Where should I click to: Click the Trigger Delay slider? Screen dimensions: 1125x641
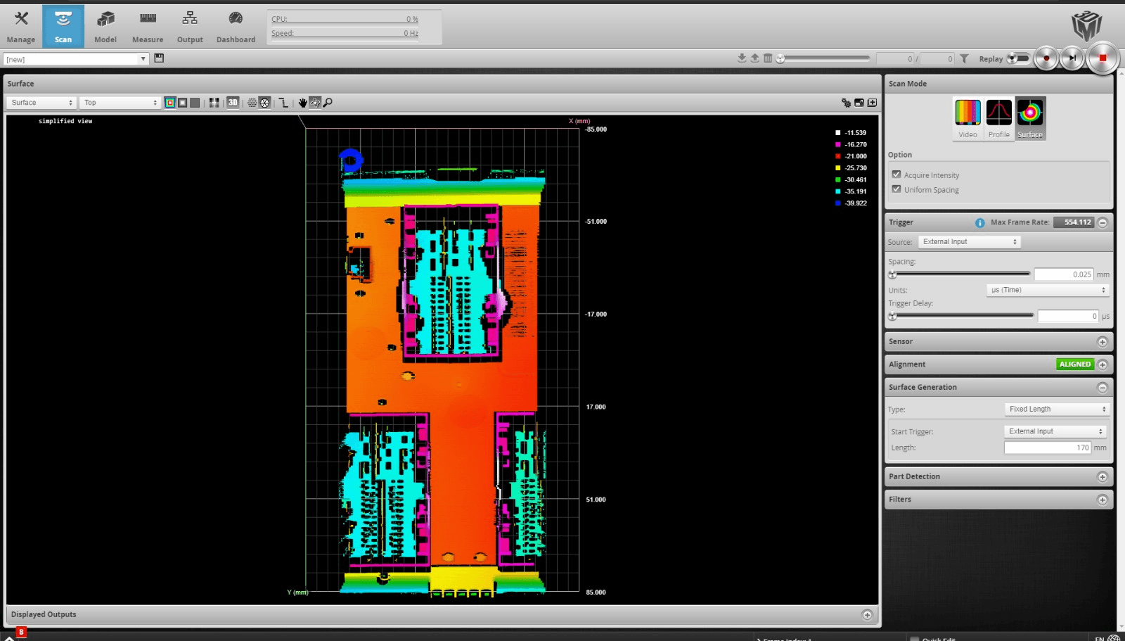[x=960, y=316]
